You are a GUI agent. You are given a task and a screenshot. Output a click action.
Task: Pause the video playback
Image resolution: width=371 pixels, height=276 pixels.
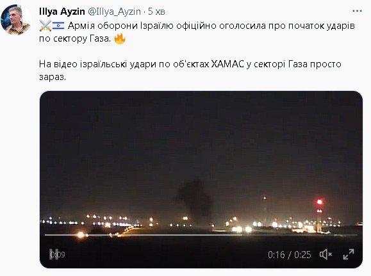click(x=54, y=254)
